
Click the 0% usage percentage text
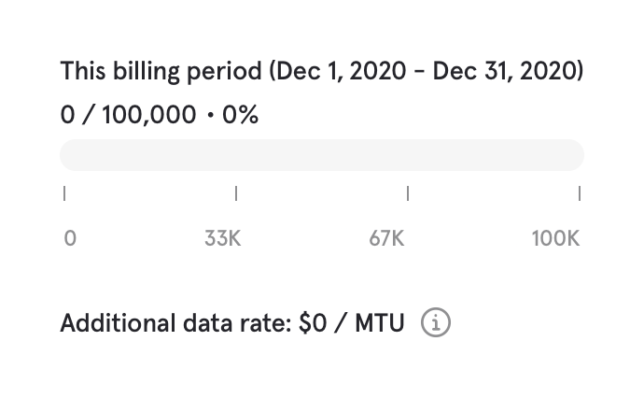coord(240,116)
